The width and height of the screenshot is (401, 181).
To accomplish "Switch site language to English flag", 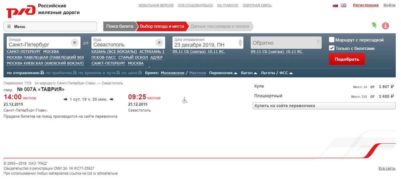I will tap(343, 5).
